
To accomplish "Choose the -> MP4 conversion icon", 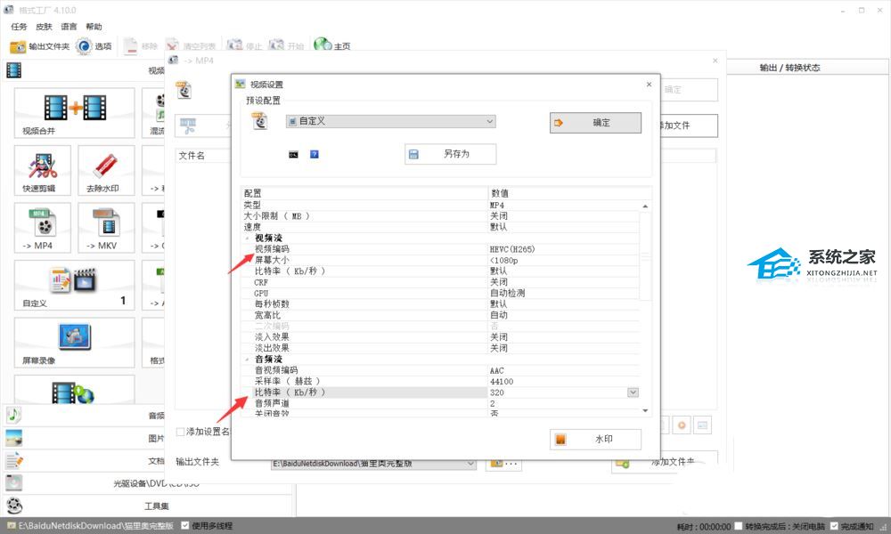I will [43, 228].
